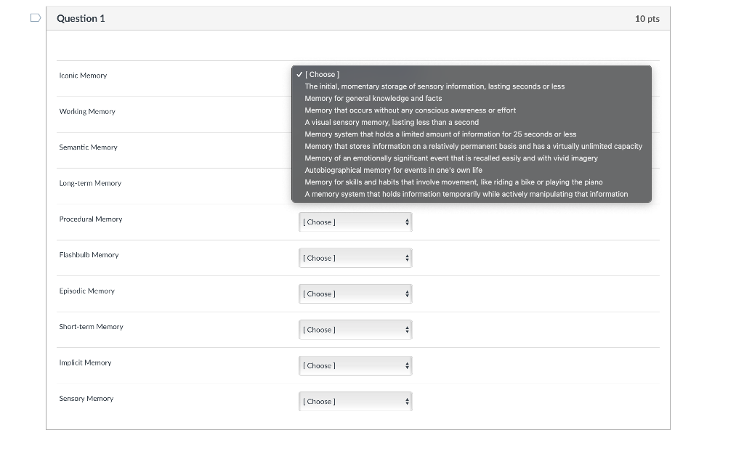Choose 'A memory system that holds information temporarily'
The width and height of the screenshot is (744, 454).
pos(466,194)
